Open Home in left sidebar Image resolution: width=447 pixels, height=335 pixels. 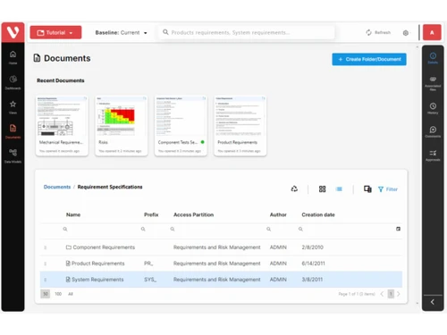coord(13,57)
